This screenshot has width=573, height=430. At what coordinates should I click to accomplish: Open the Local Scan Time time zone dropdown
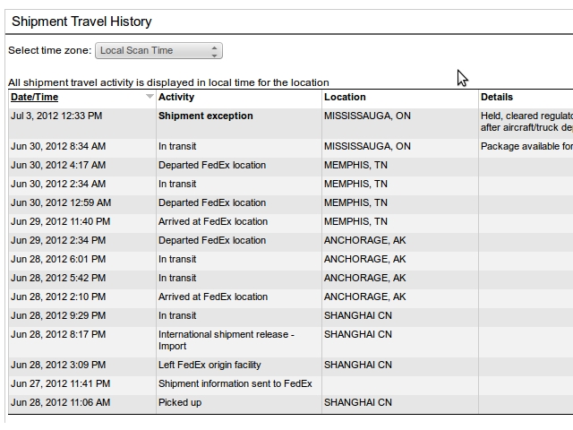click(x=158, y=50)
